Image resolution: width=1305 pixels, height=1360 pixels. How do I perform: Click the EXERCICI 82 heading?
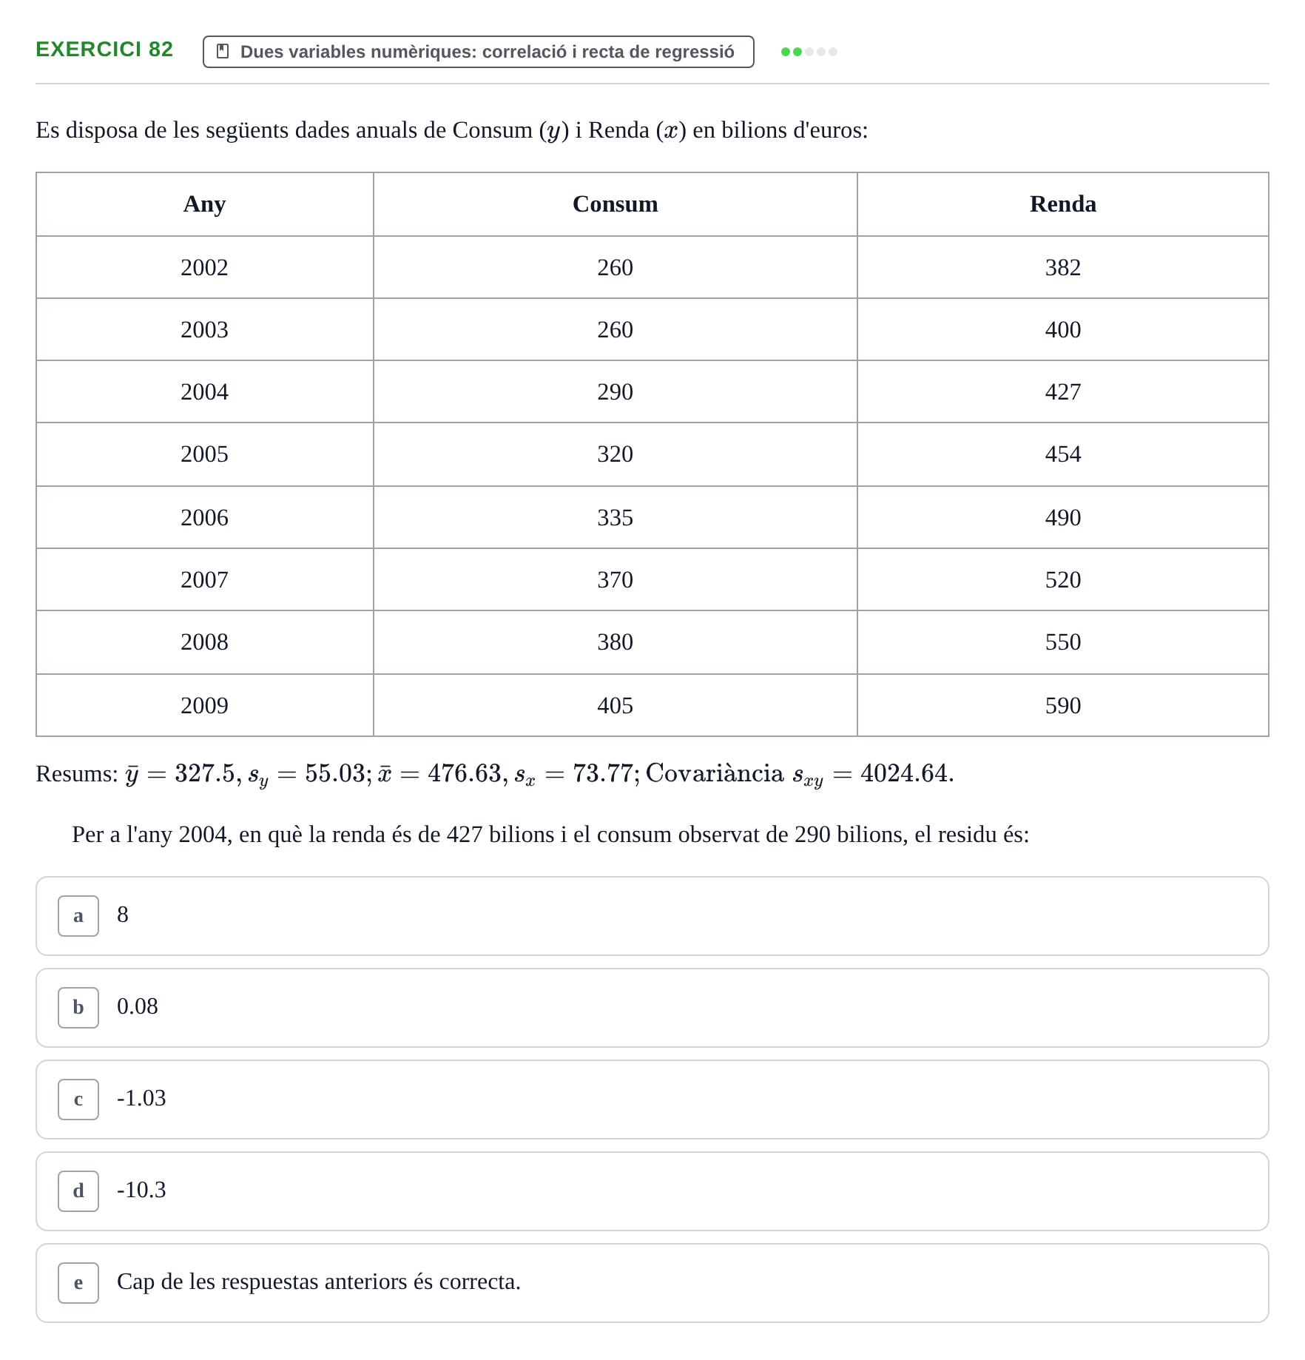[x=104, y=50]
